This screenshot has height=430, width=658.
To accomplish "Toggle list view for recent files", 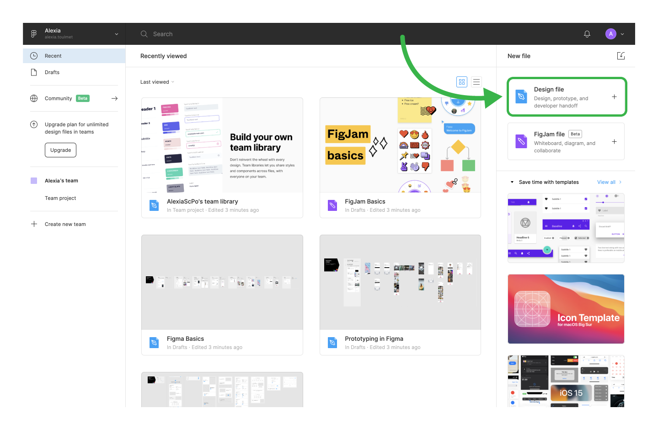I will pos(476,81).
